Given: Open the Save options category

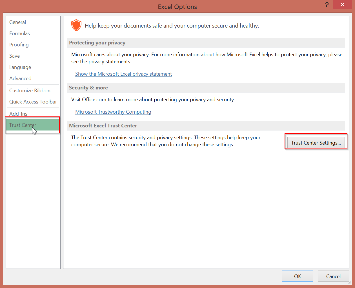Looking at the screenshot, I should 33,56.
